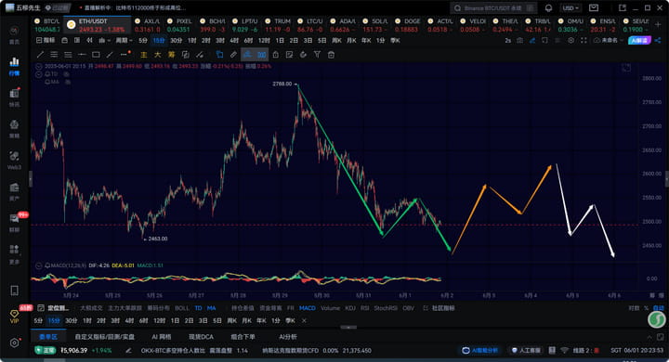Open the notification bell at the top

[549, 8]
